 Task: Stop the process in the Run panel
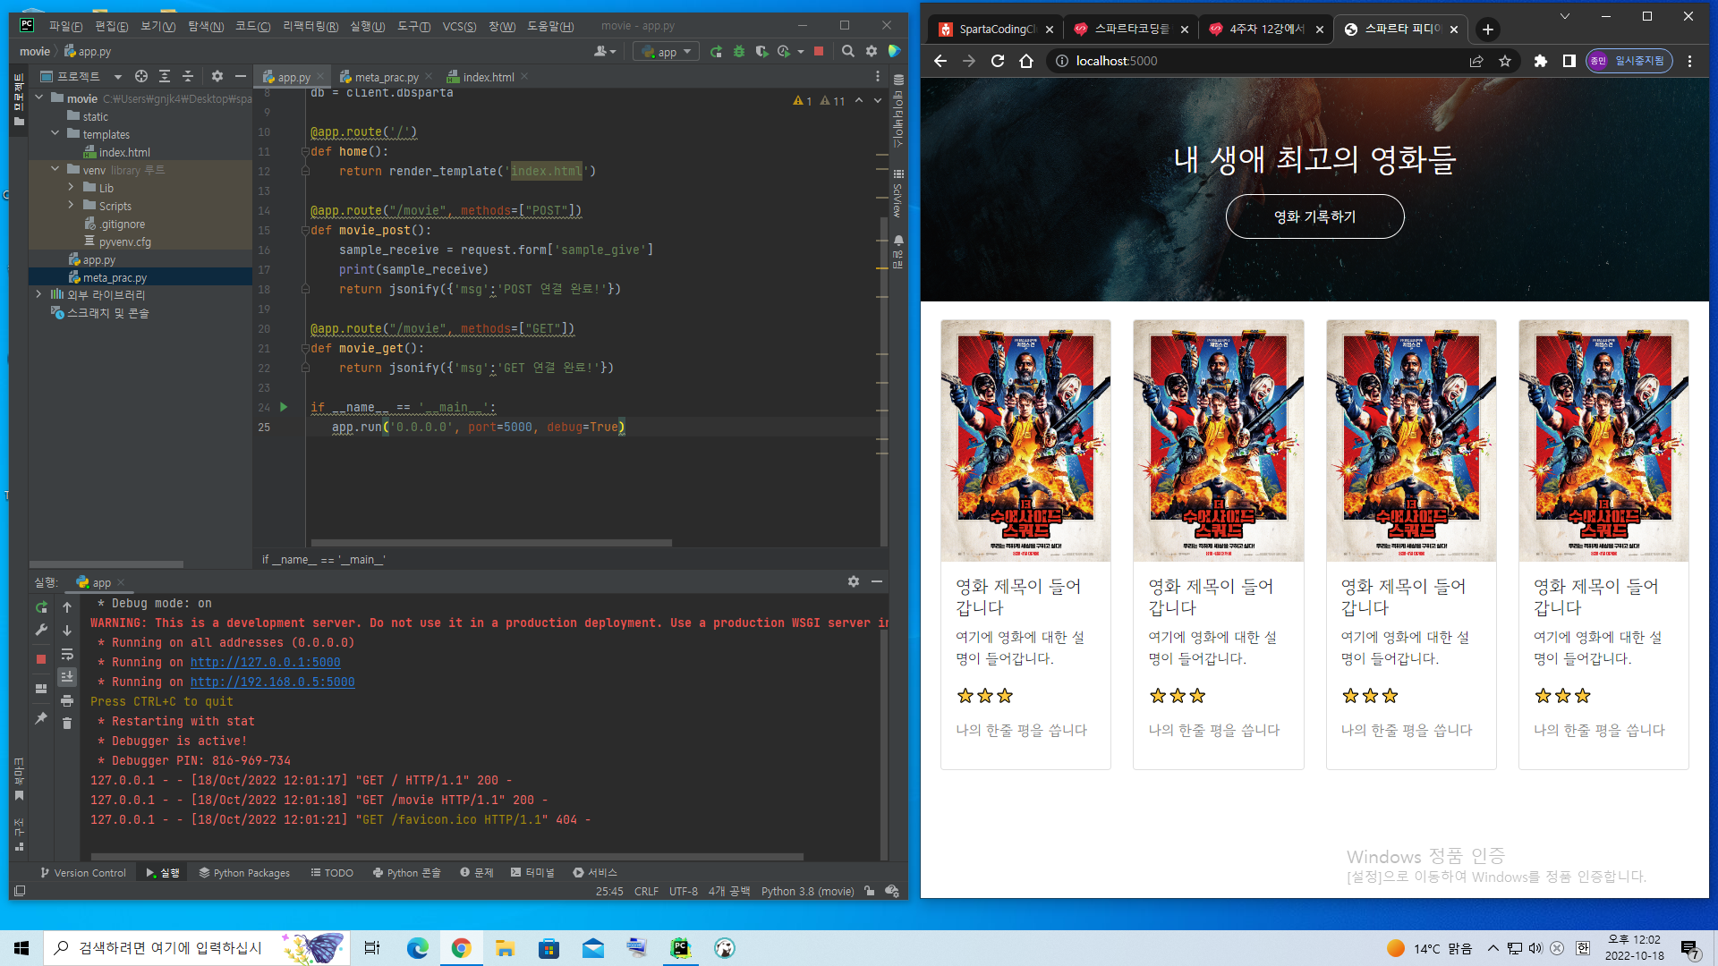pos(41,659)
